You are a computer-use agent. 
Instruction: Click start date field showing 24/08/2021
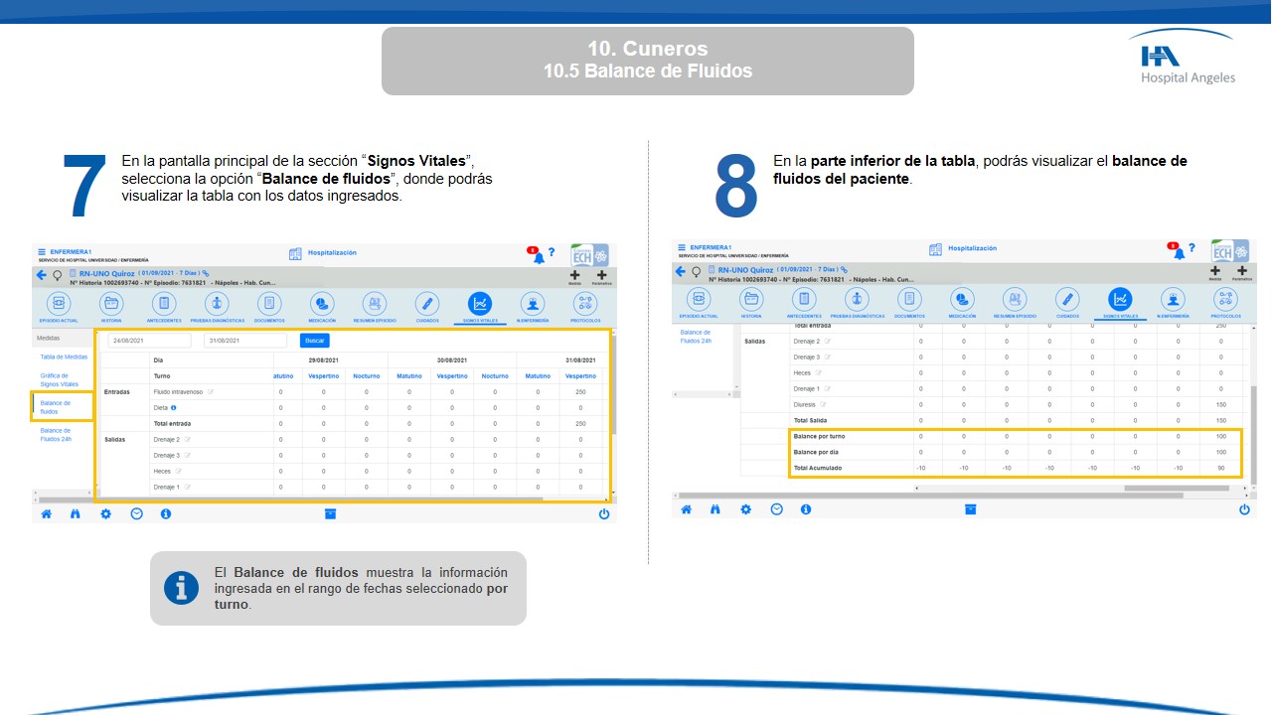point(148,341)
